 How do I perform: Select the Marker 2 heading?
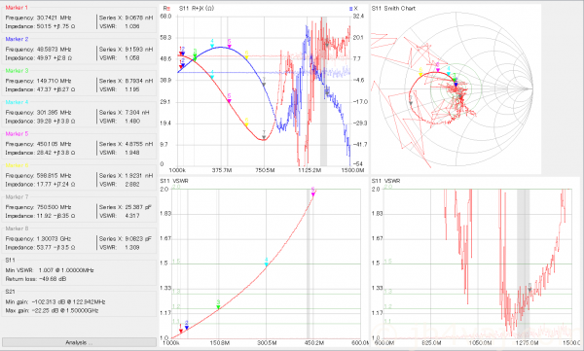click(17, 39)
